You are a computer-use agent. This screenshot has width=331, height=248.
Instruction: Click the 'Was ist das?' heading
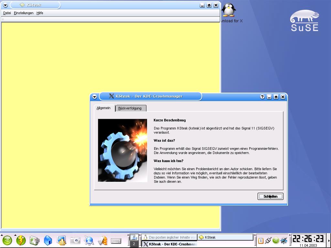(164, 140)
